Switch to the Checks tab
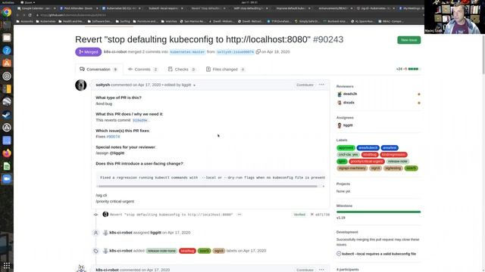Screen dimensions: 485x272 point(182,70)
